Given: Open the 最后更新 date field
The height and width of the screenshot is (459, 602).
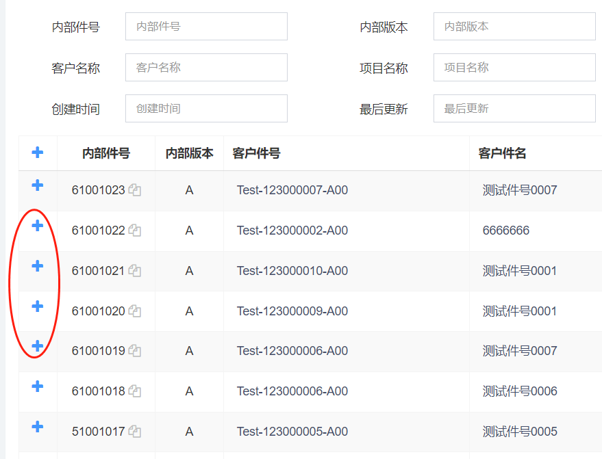Looking at the screenshot, I should 514,109.
